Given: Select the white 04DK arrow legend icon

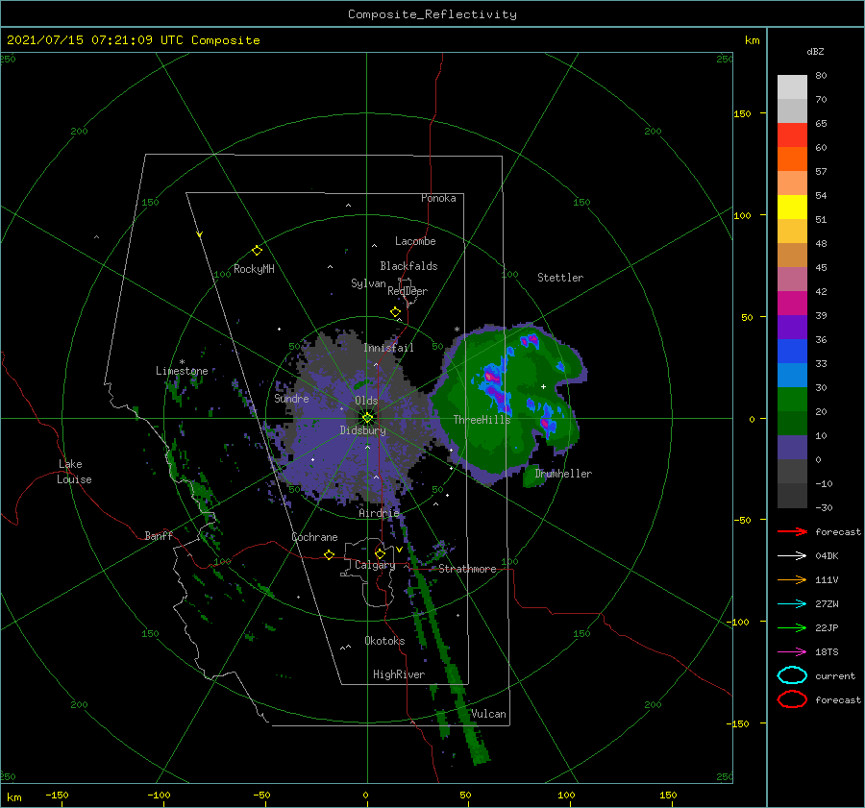Looking at the screenshot, I should 792,555.
